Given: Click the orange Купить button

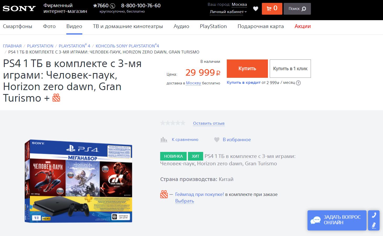Looking at the screenshot, I should click(247, 68).
